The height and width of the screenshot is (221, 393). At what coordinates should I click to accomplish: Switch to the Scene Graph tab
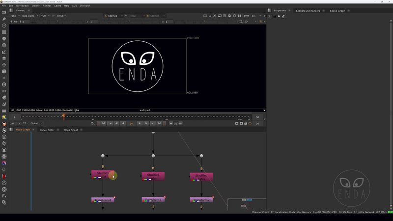tap(337, 11)
